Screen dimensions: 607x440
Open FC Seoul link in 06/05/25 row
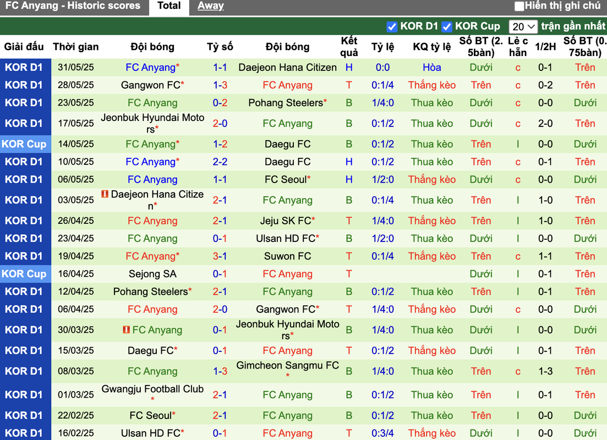click(286, 179)
